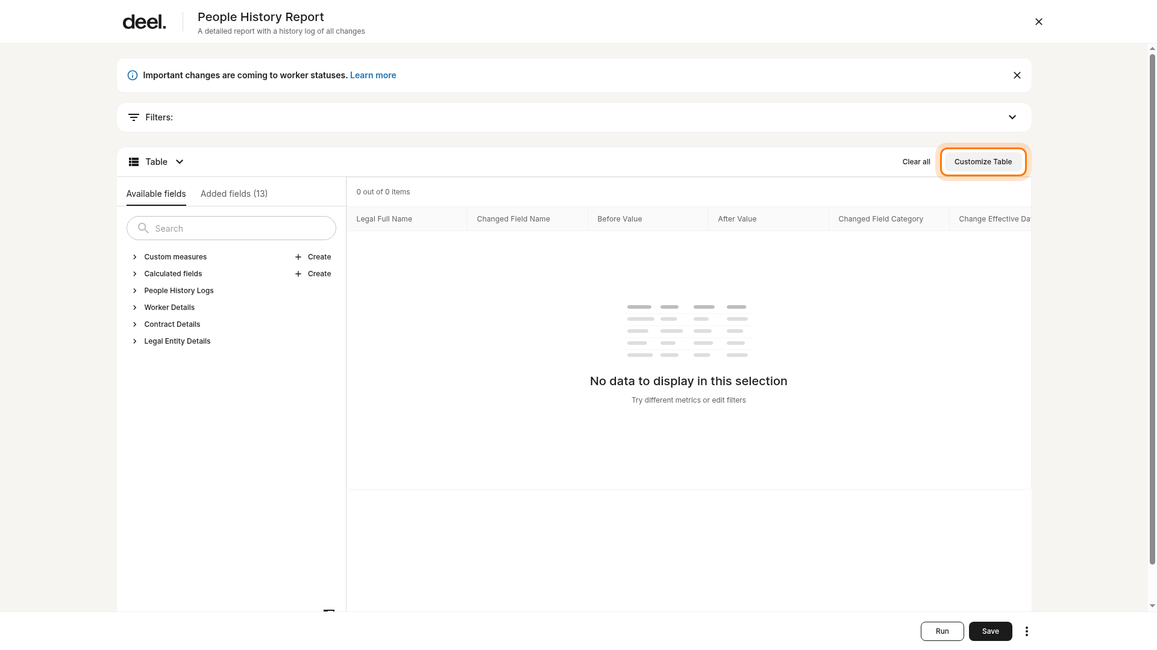1157x650 pixels.
Task: Create a new custom measure
Action: click(x=313, y=257)
